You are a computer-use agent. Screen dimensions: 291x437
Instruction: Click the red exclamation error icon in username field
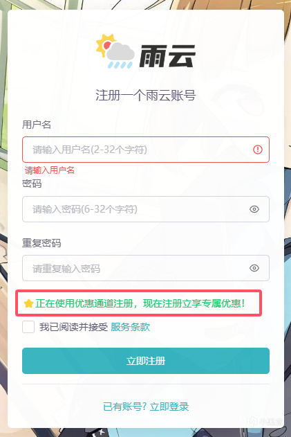click(x=258, y=150)
